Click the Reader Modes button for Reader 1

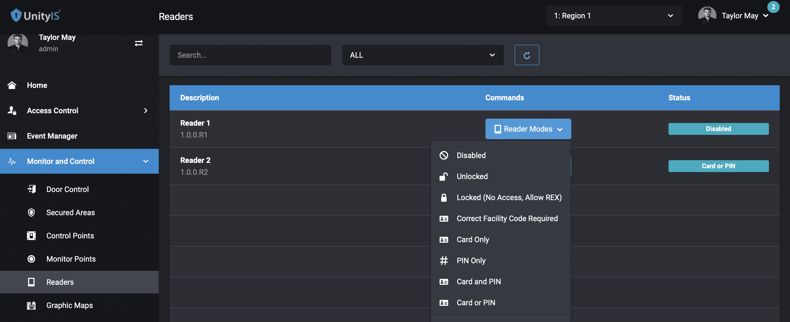coord(528,129)
